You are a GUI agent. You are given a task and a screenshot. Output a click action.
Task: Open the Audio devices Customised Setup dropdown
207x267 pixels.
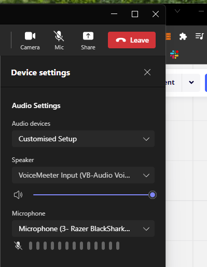pyautogui.click(x=83, y=139)
